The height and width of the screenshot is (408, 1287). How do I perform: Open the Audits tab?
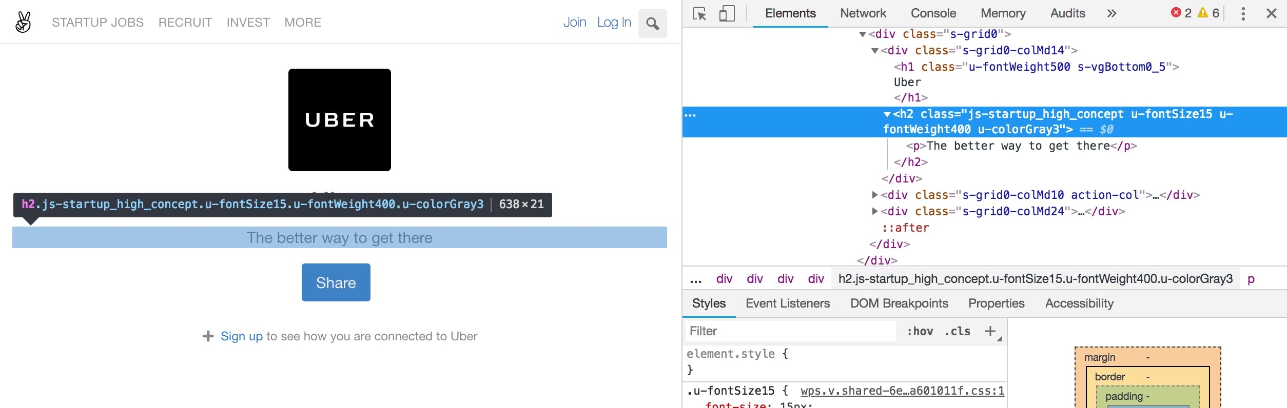(x=1067, y=13)
